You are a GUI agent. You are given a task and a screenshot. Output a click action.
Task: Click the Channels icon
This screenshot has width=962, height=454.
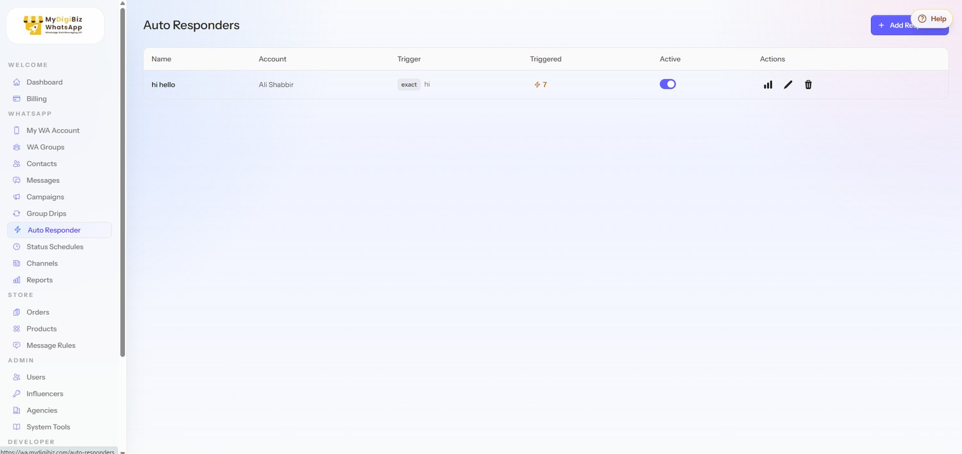pyautogui.click(x=17, y=264)
